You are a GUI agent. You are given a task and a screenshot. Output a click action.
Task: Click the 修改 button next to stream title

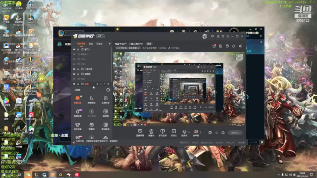[149, 44]
